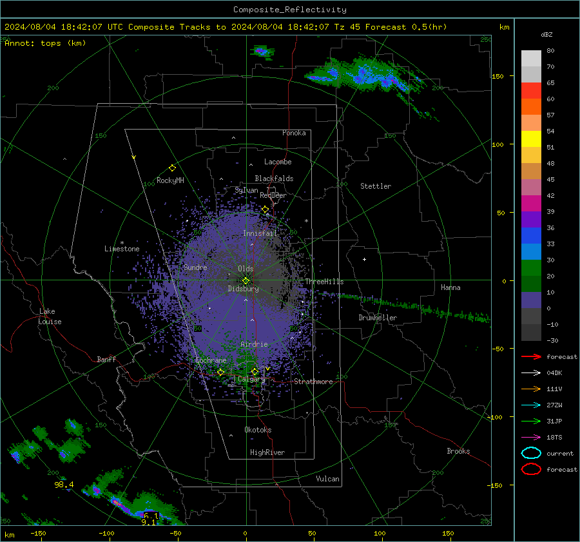
Task: Click the HighRiver label
Action: (x=267, y=452)
